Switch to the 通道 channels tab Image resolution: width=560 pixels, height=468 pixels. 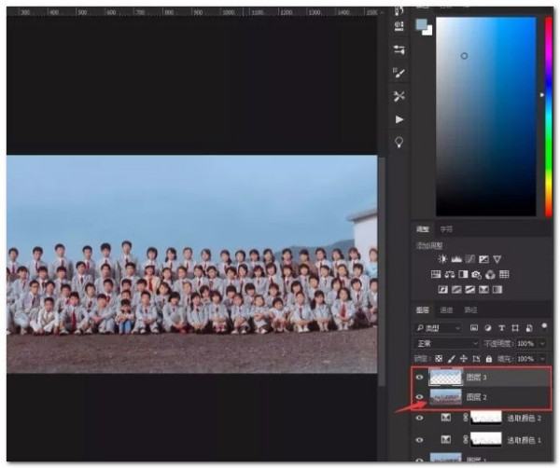pos(446,310)
